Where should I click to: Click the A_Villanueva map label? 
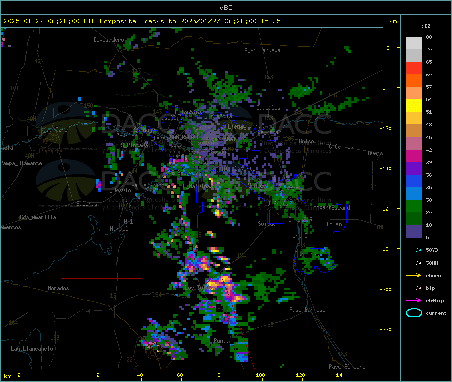tap(262, 50)
